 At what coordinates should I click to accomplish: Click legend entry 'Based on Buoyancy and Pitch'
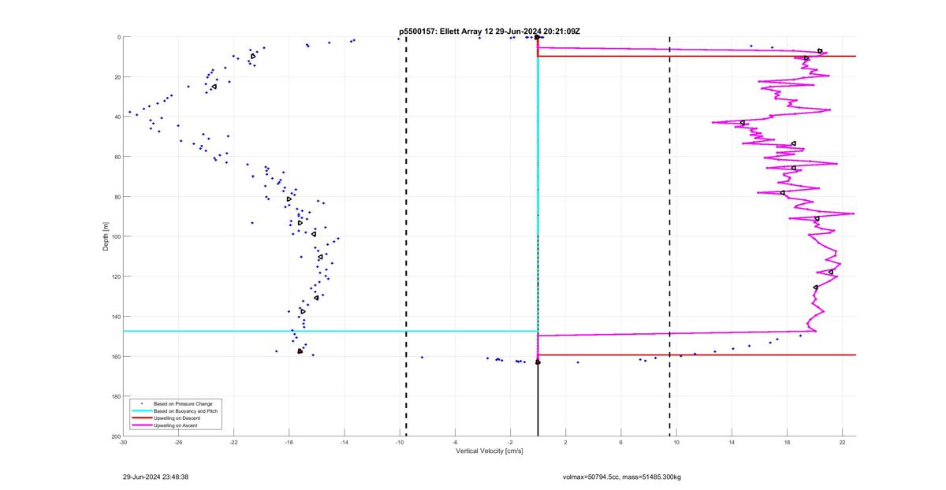185,410
